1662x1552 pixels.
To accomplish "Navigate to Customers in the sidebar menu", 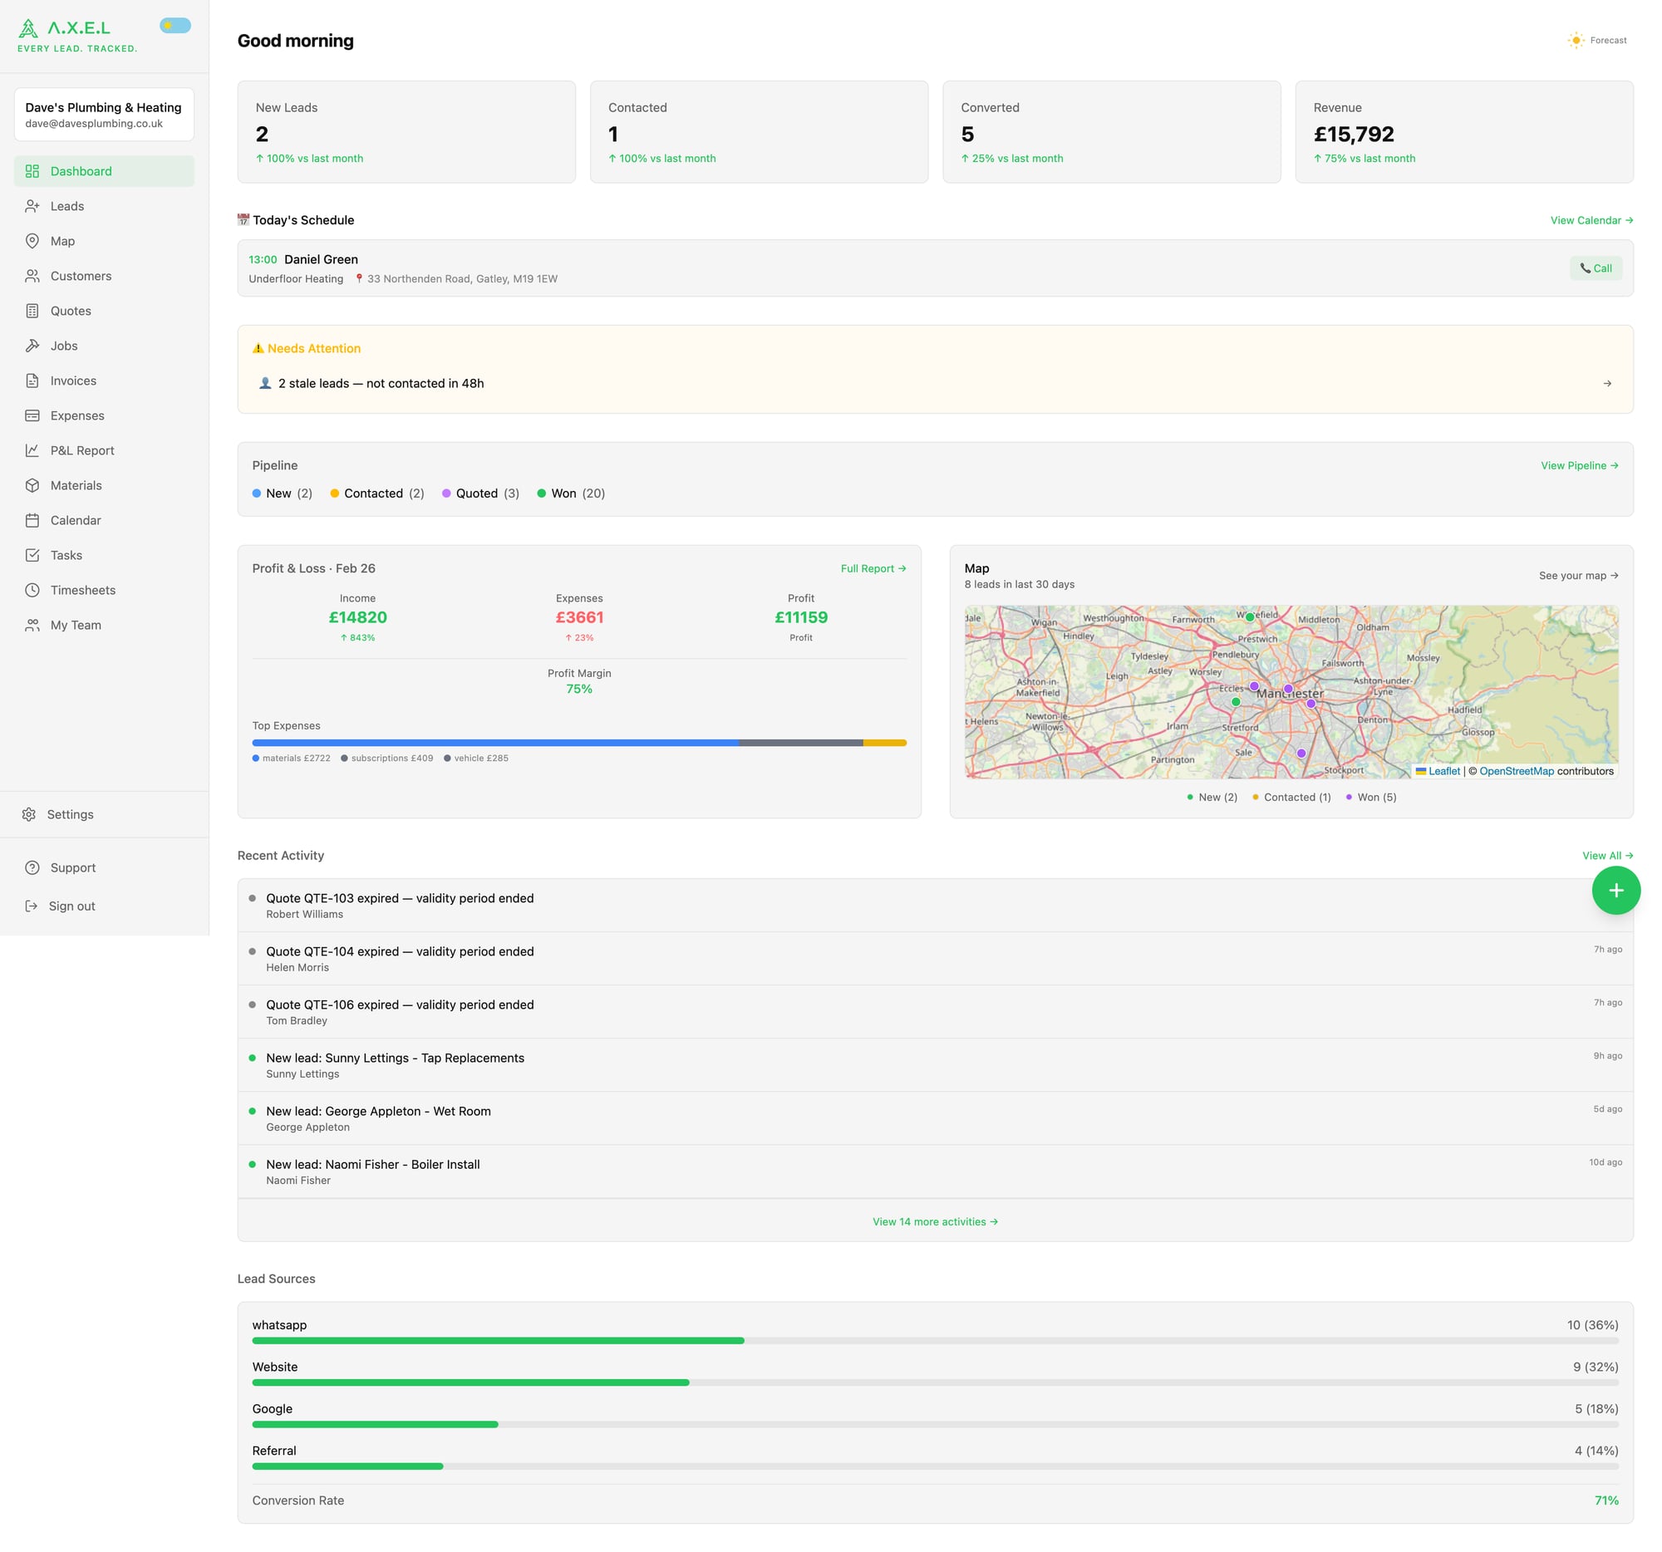I will 81,276.
